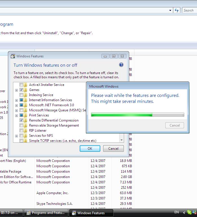The image size is (197, 217).
Task: Click Cancel in the progress dialog
Action: pos(175,125)
